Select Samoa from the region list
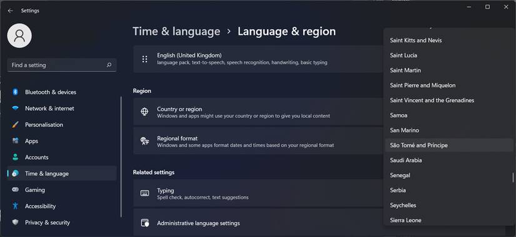 coord(449,115)
